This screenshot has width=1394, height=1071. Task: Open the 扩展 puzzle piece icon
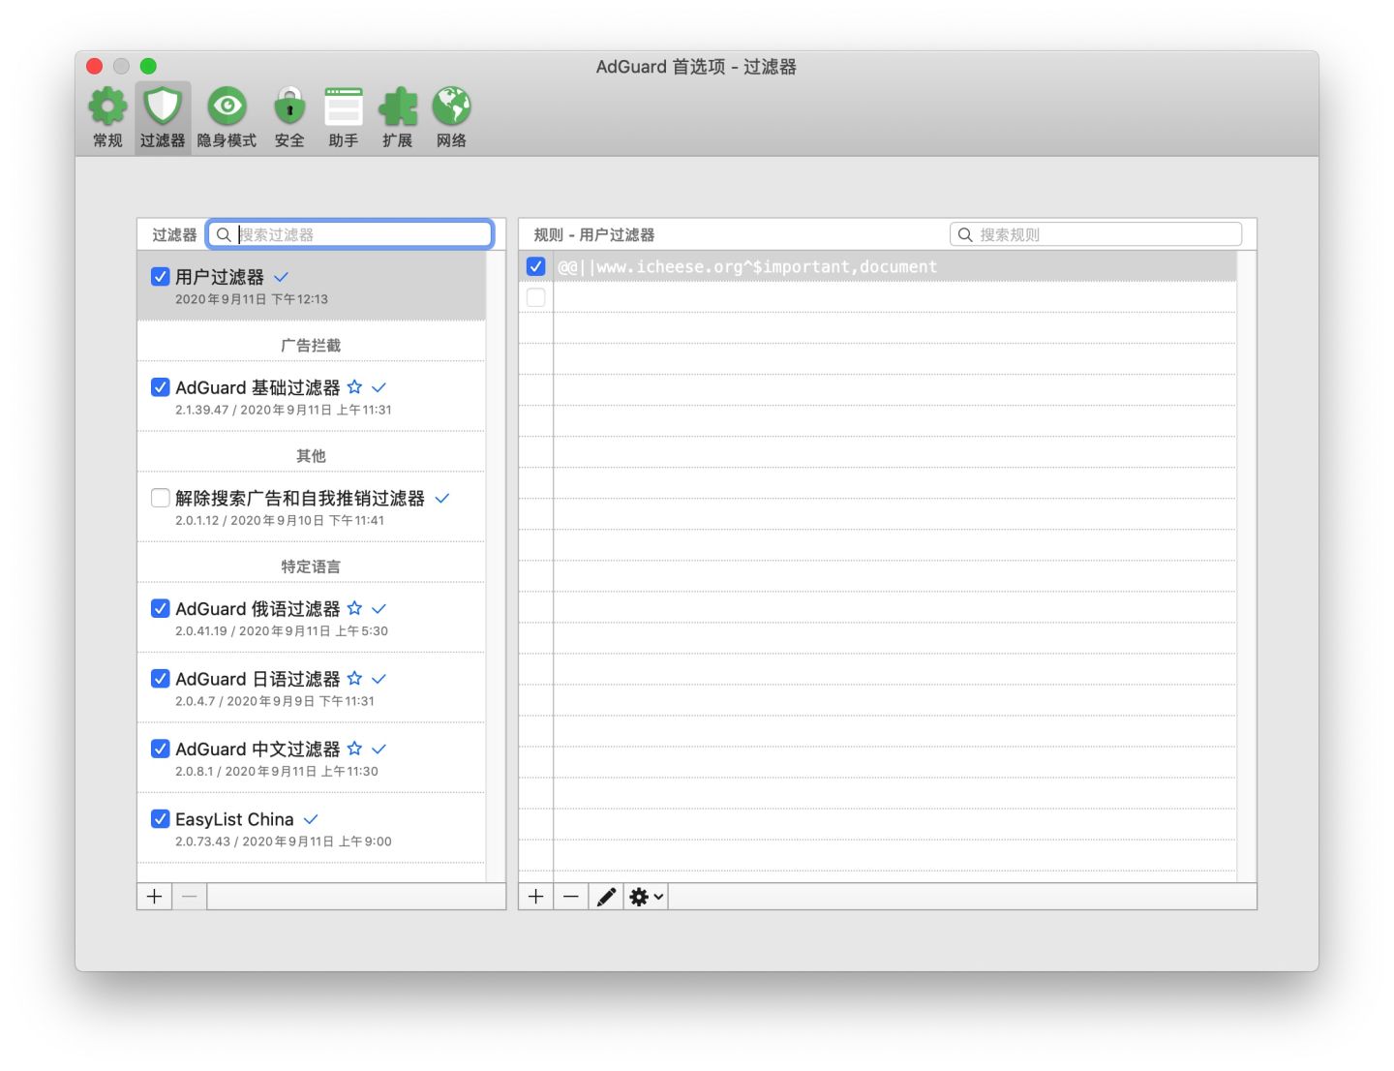[x=398, y=106]
